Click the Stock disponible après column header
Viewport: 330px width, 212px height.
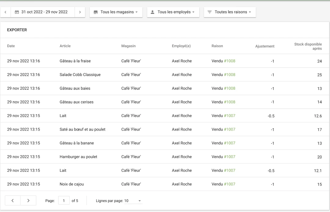click(308, 46)
